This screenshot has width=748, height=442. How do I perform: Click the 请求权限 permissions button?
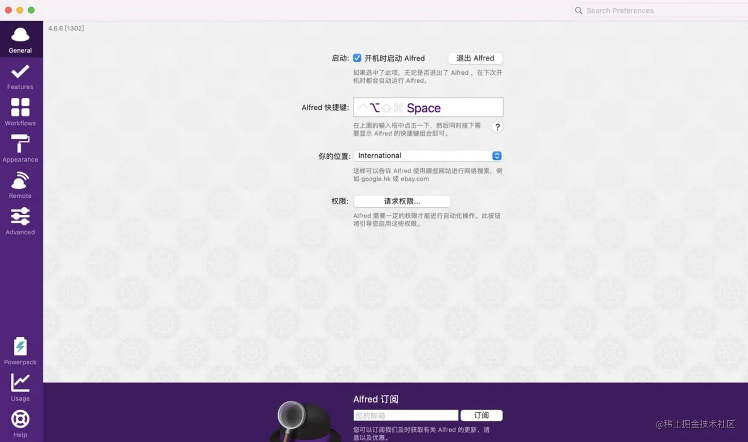(x=402, y=201)
